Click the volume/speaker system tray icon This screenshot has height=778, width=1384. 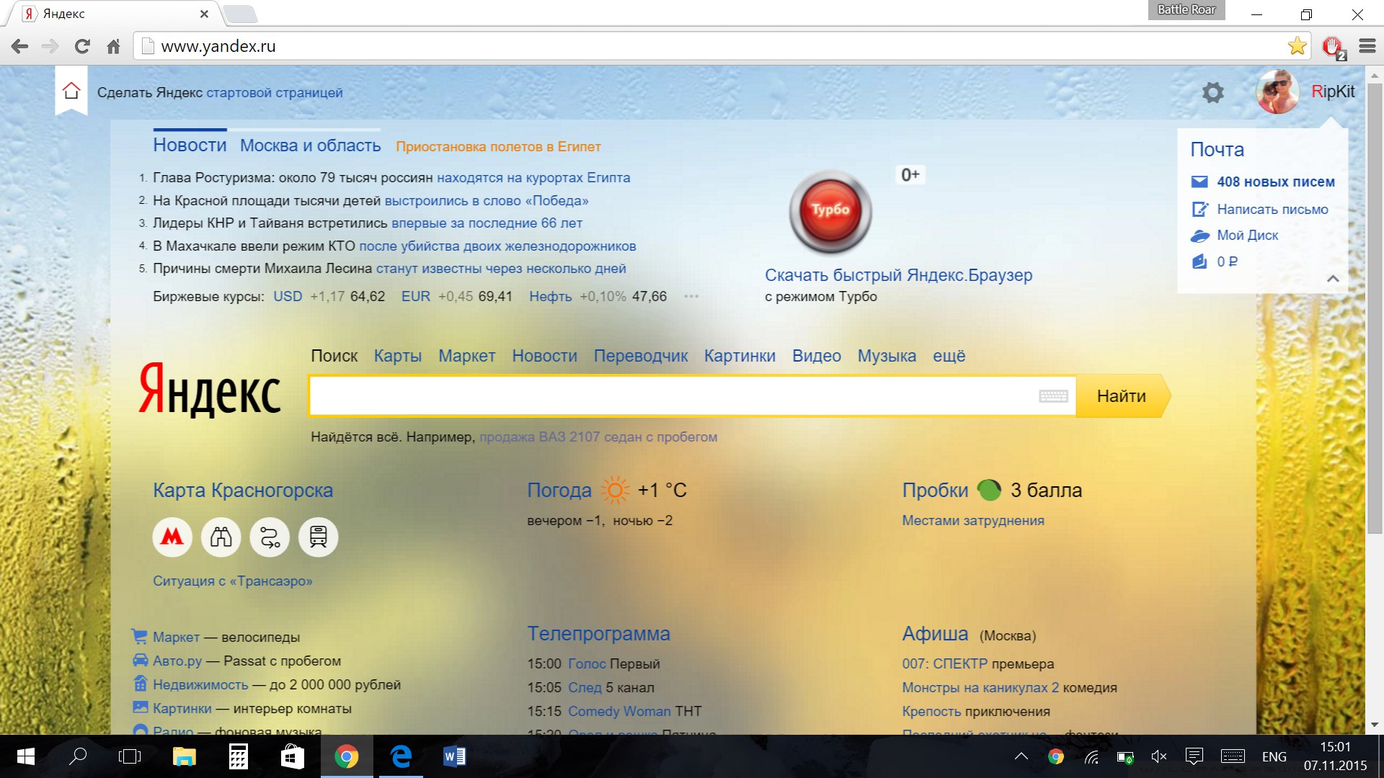[1171, 759]
